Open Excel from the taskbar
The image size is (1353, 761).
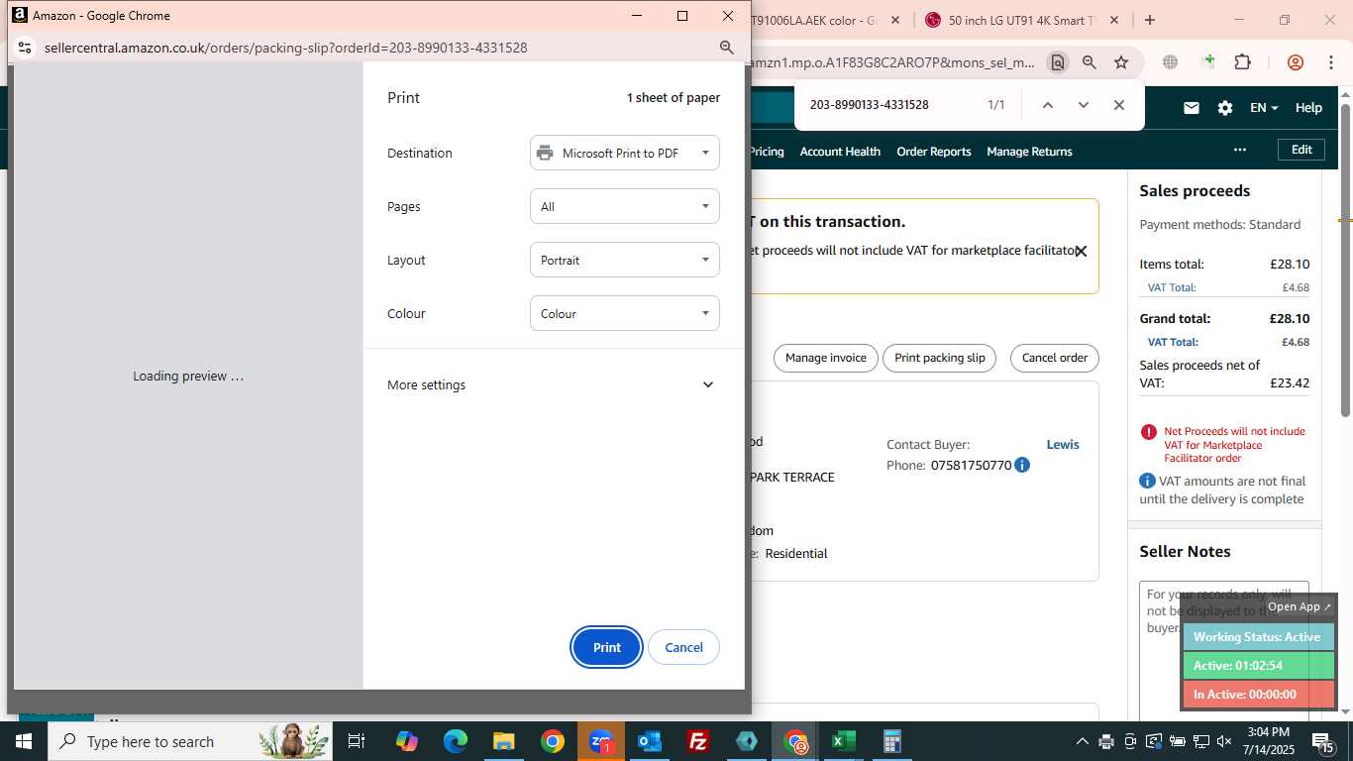(843, 741)
